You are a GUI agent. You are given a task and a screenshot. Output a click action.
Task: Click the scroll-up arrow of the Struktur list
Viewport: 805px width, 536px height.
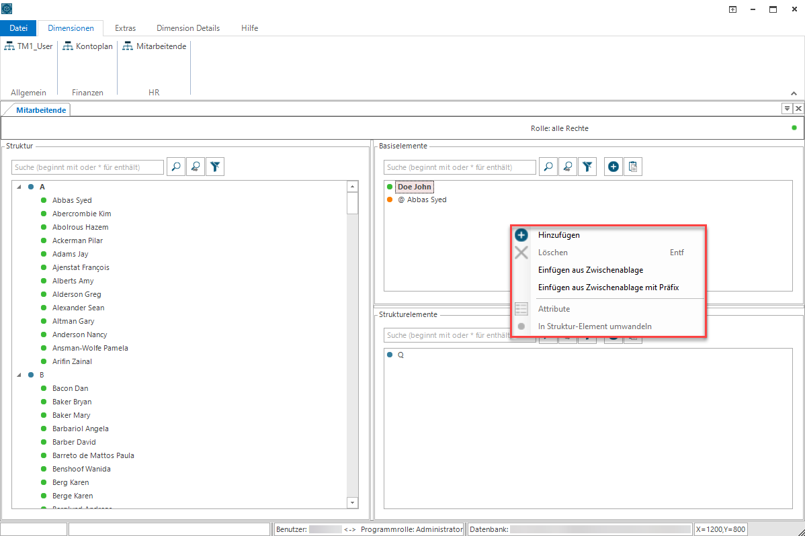352,187
